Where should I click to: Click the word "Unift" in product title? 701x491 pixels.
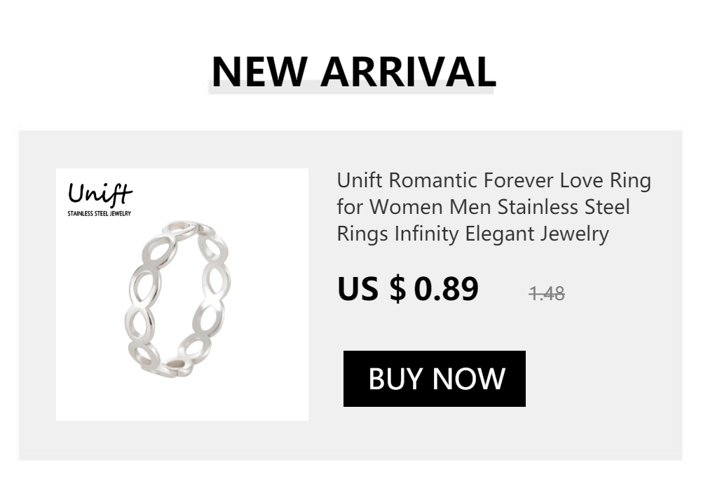[360, 181]
